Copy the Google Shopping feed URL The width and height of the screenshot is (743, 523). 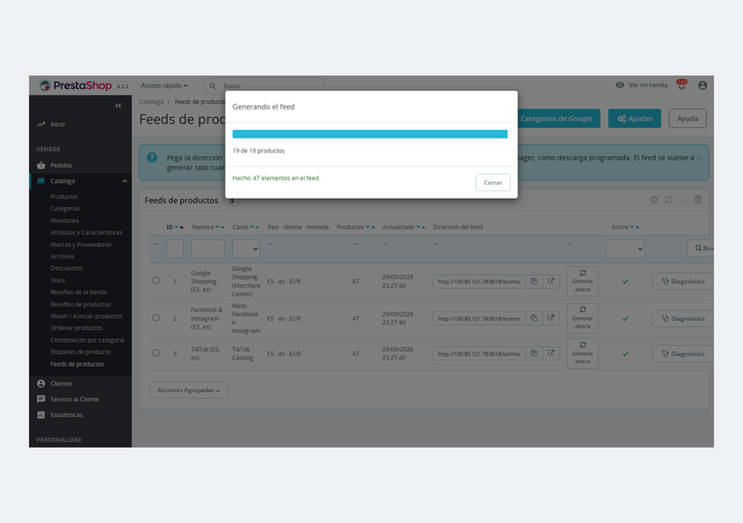534,281
